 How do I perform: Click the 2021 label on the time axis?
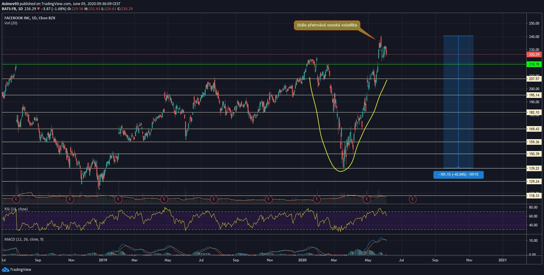click(502, 260)
